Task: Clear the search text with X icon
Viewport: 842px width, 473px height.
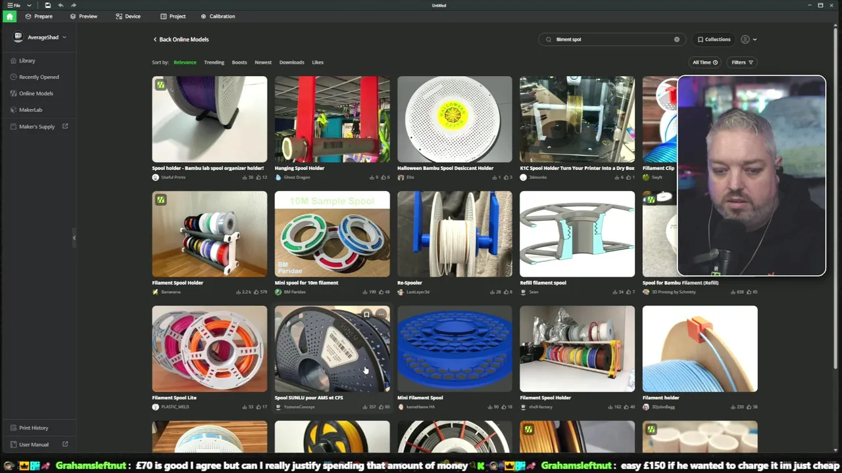Action: pyautogui.click(x=676, y=39)
